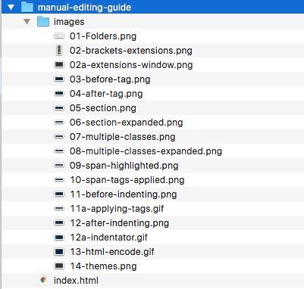Select file name 02-brackets-extensions.png
The image size is (304, 289).
pos(131,51)
